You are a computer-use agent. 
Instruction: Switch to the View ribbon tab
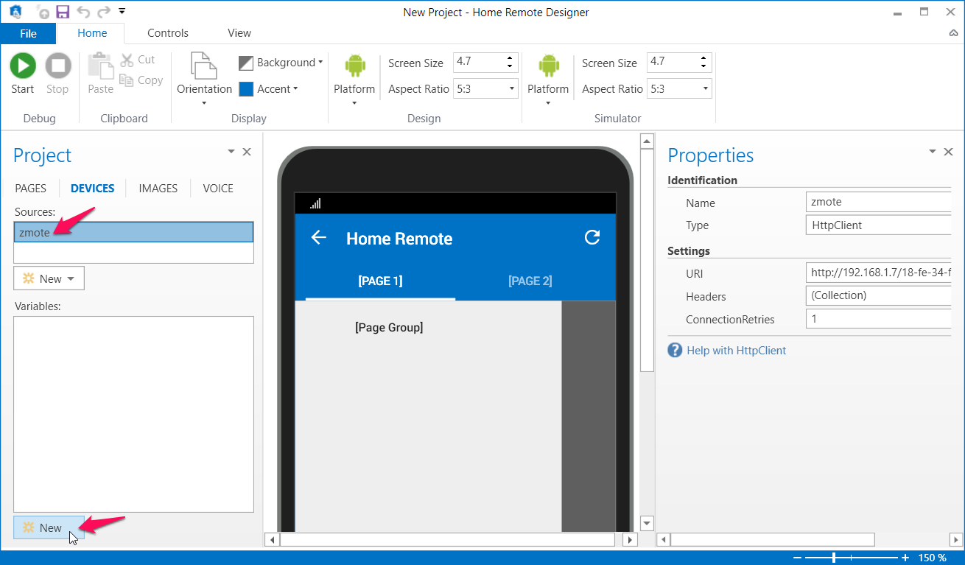239,33
